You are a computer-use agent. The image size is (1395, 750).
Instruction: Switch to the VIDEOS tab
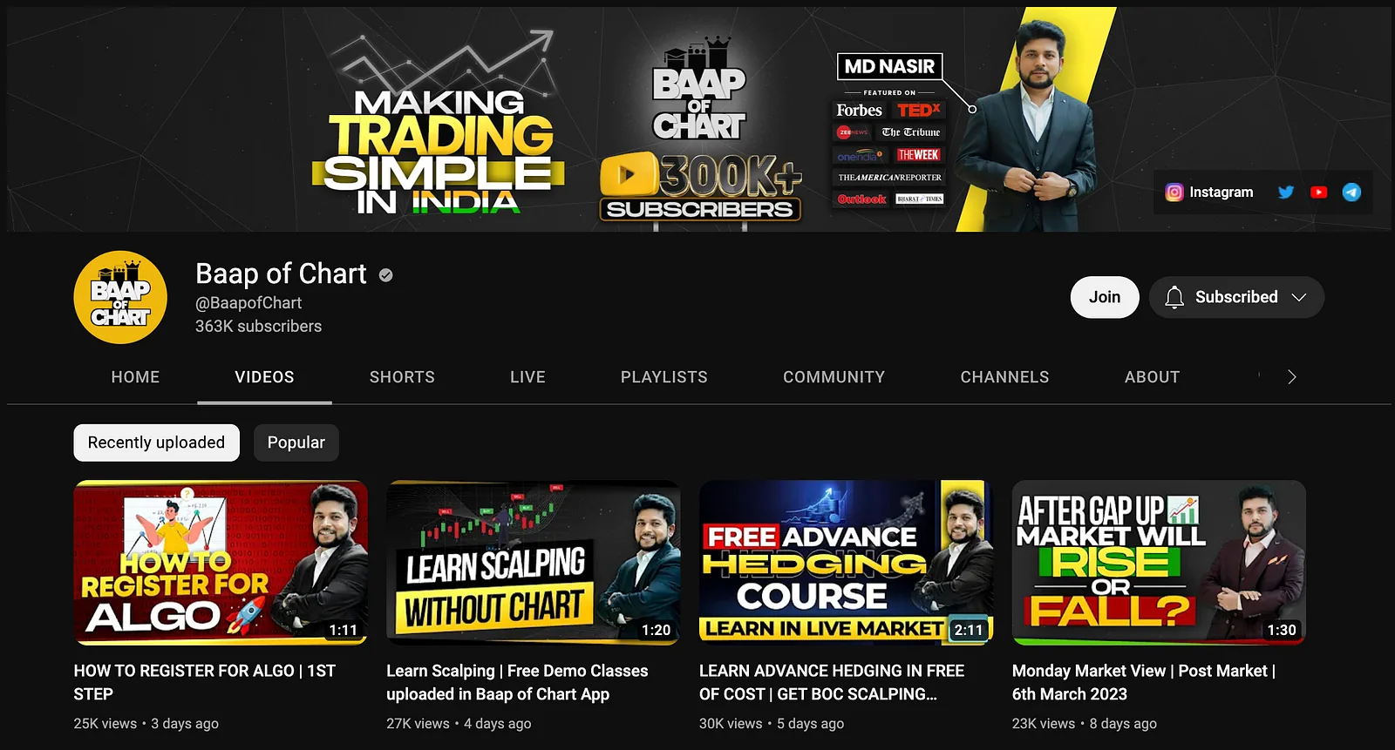pyautogui.click(x=264, y=377)
